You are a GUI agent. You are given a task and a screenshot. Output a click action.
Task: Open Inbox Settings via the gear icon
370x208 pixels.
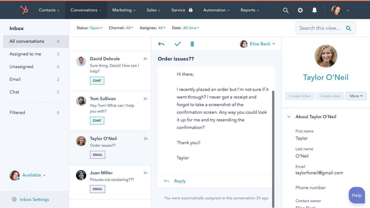click(x=14, y=199)
